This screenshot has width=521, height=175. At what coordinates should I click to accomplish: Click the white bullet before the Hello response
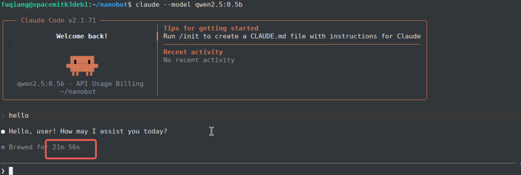(3, 132)
